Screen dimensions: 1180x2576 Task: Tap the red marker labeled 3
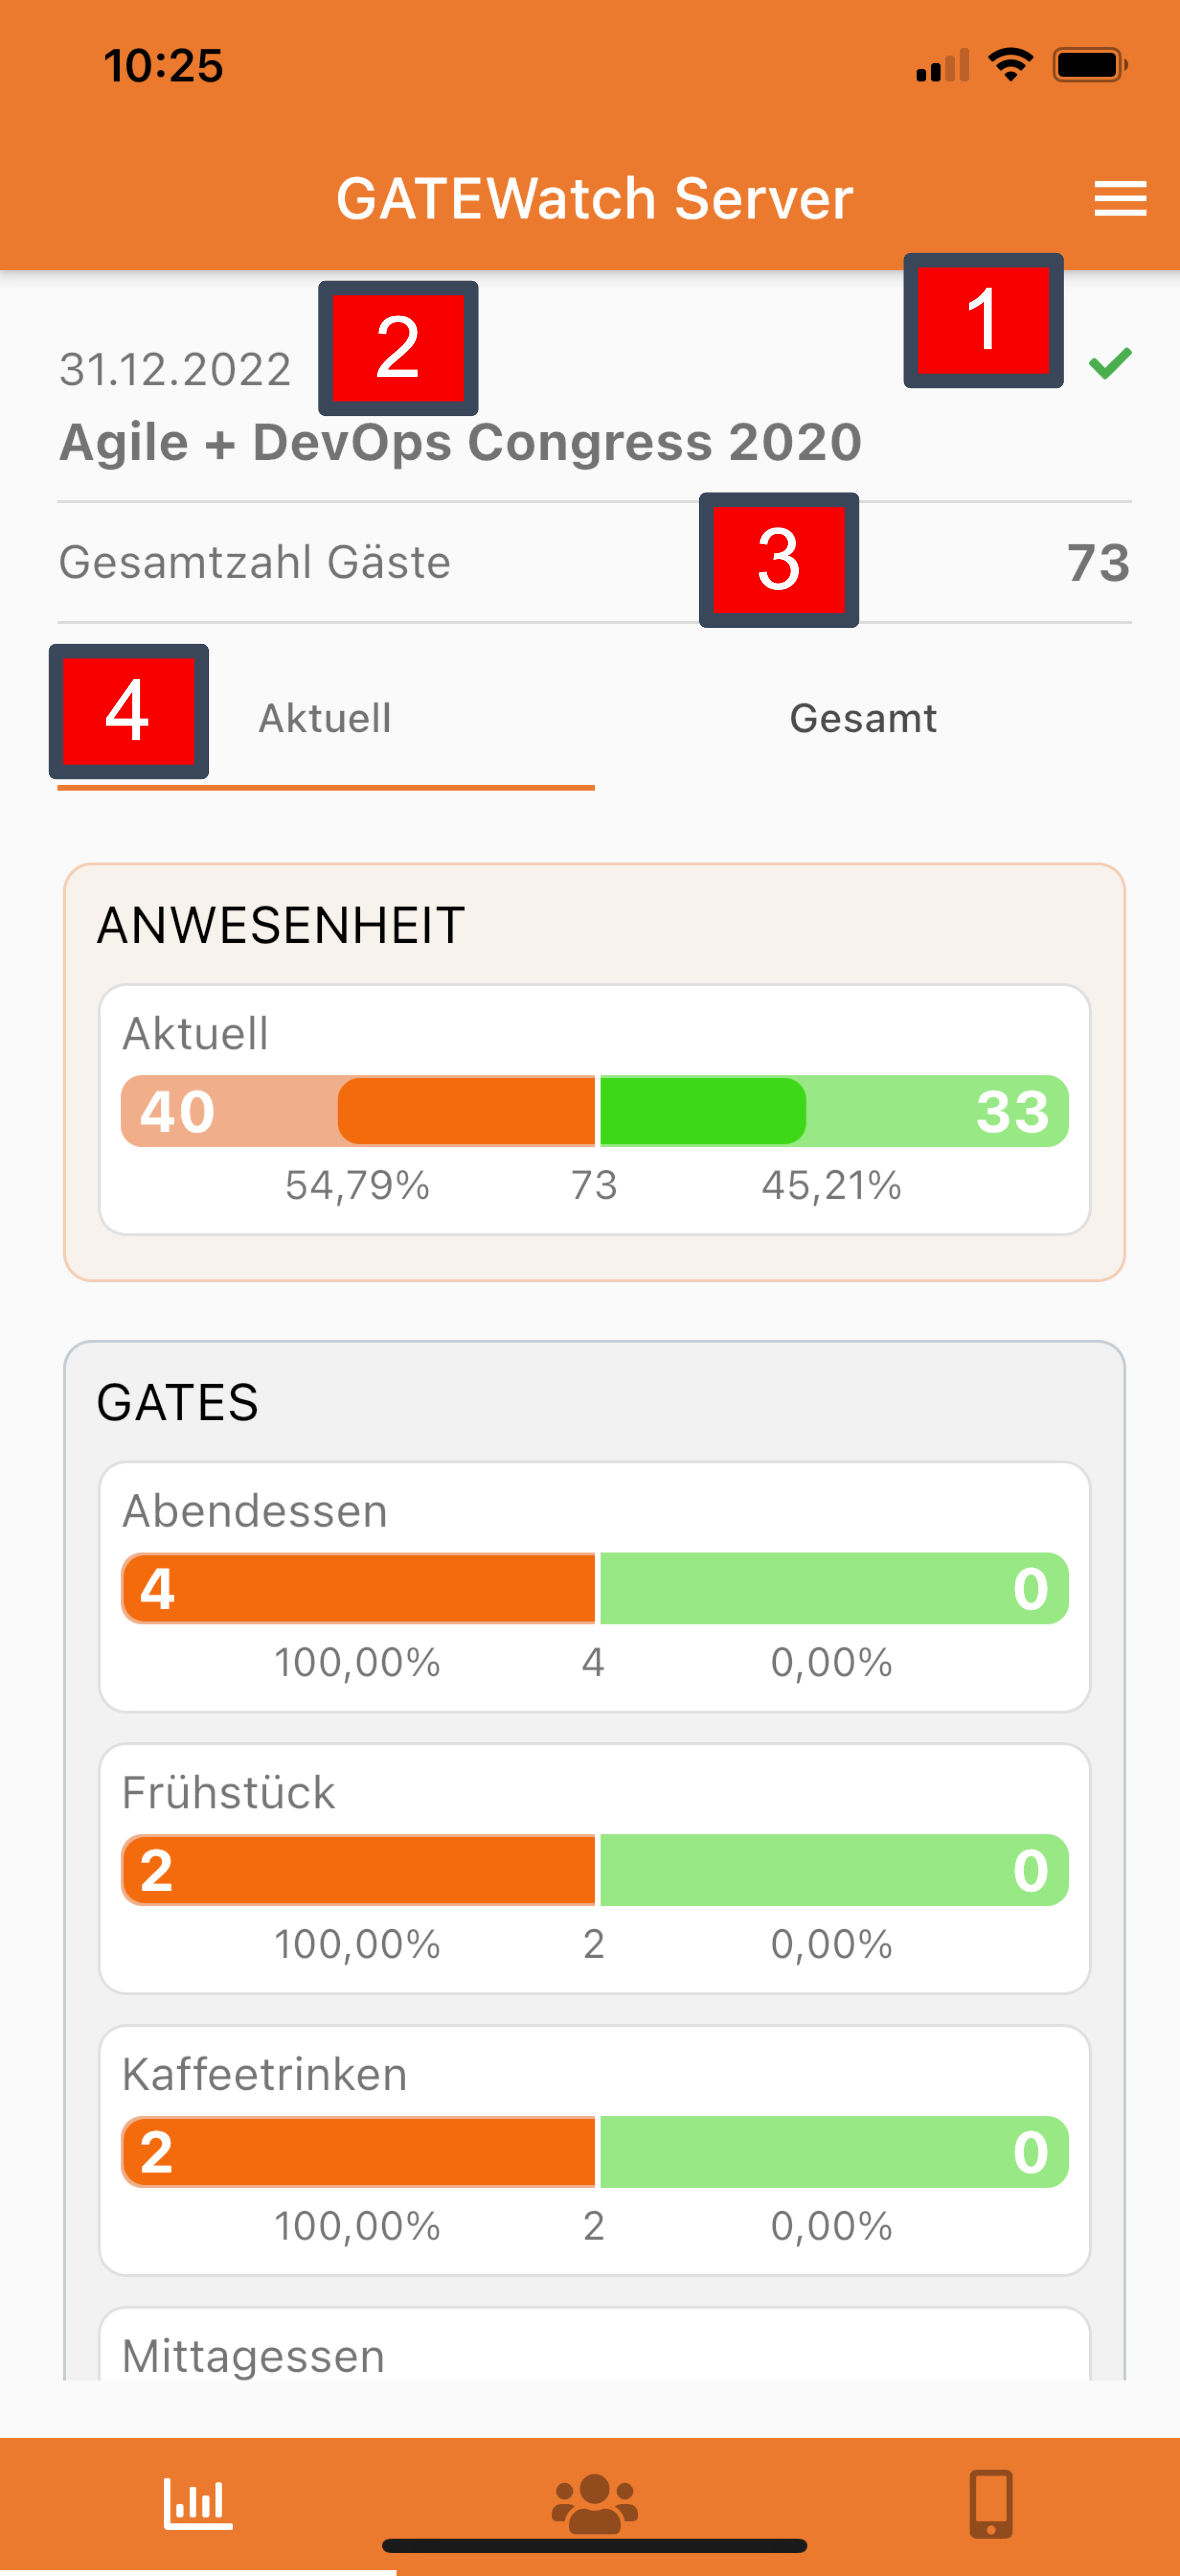pyautogui.click(x=778, y=560)
